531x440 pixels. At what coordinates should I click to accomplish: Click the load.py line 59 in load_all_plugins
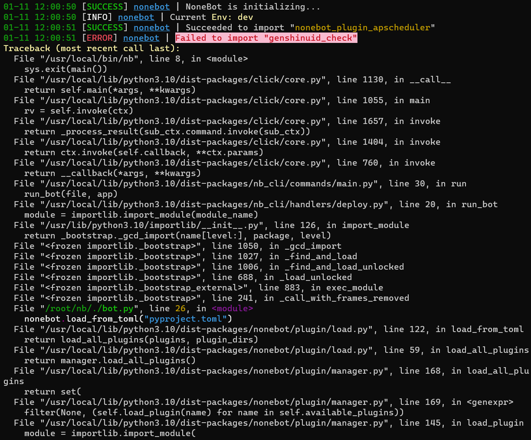(271, 350)
